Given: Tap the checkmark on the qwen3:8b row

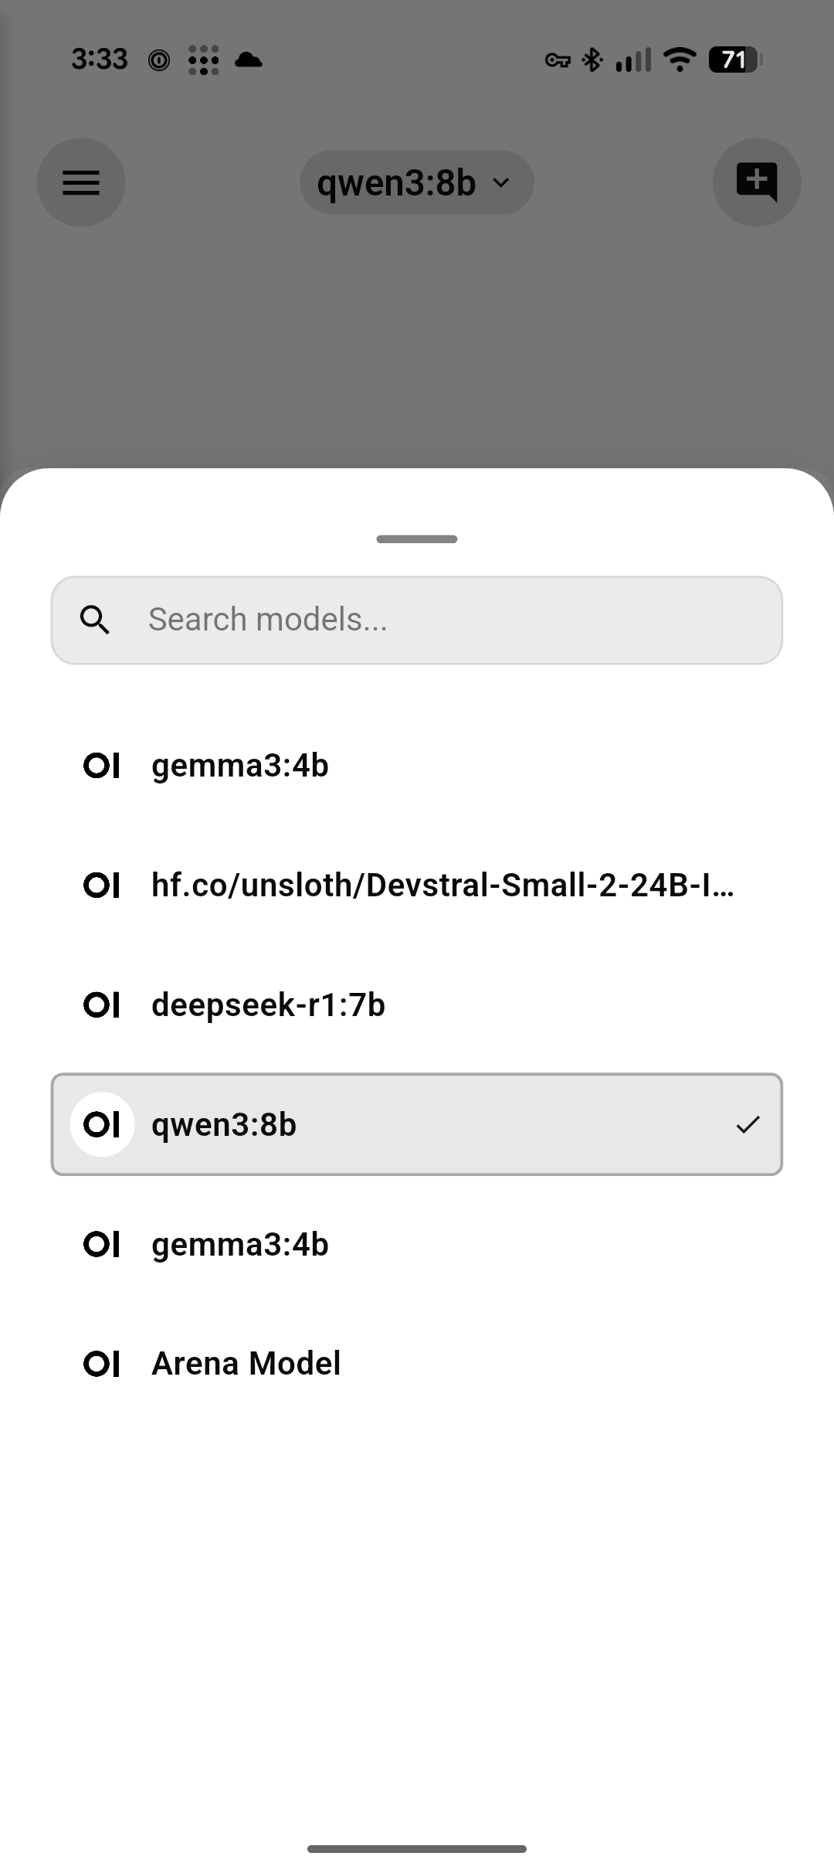Looking at the screenshot, I should [748, 1124].
